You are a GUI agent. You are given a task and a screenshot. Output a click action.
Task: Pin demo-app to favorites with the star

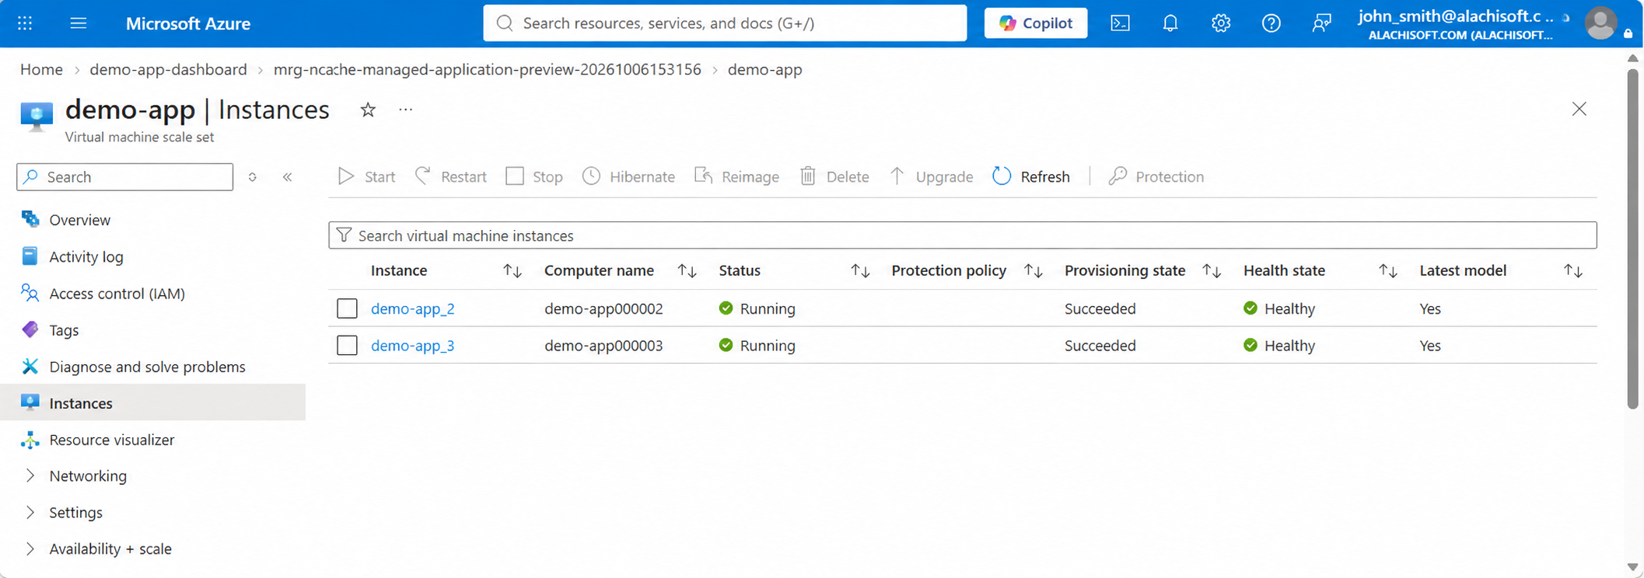(368, 110)
